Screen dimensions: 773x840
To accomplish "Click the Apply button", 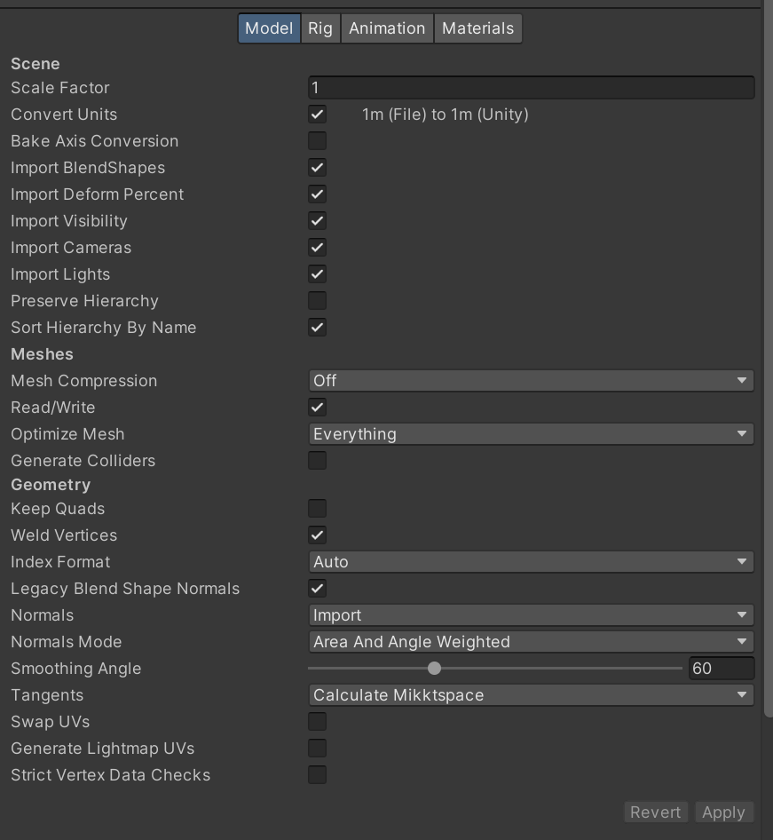I will [723, 812].
